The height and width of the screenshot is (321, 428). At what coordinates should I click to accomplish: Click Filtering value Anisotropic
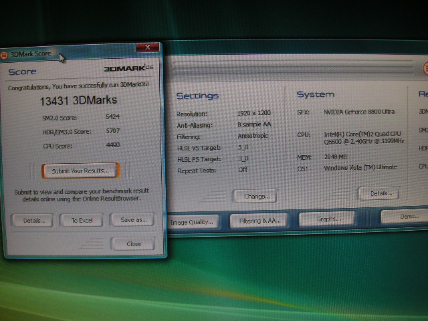click(253, 136)
